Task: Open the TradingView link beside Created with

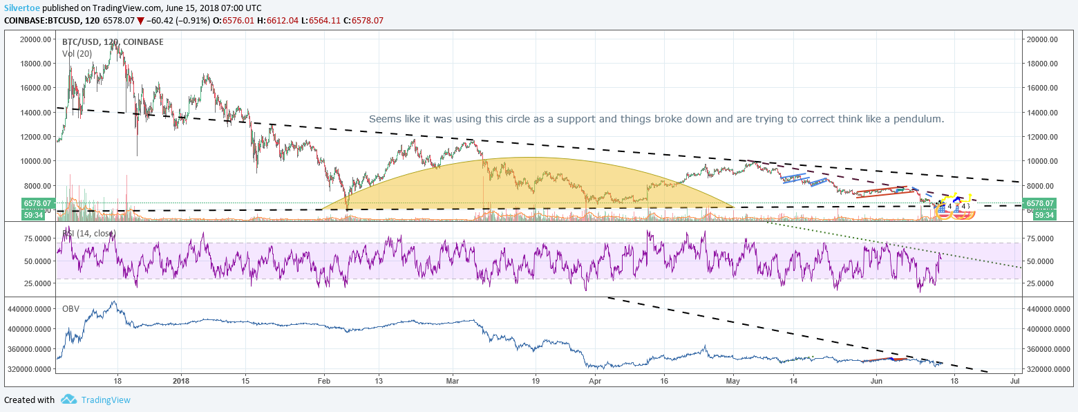Action: (x=105, y=400)
